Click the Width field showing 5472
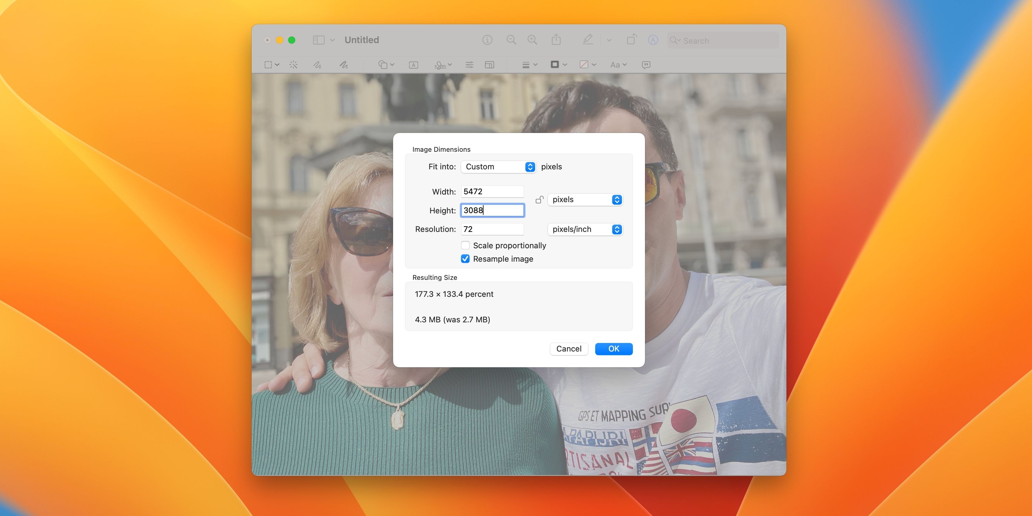The height and width of the screenshot is (516, 1032). pos(492,192)
